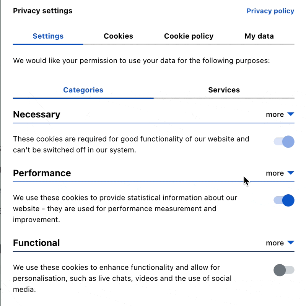
Task: Go to the My data tab
Action: tap(259, 36)
